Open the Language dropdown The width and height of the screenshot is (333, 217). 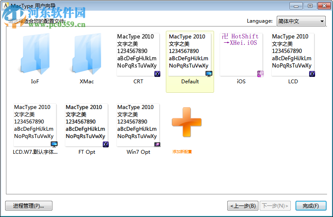(x=301, y=21)
